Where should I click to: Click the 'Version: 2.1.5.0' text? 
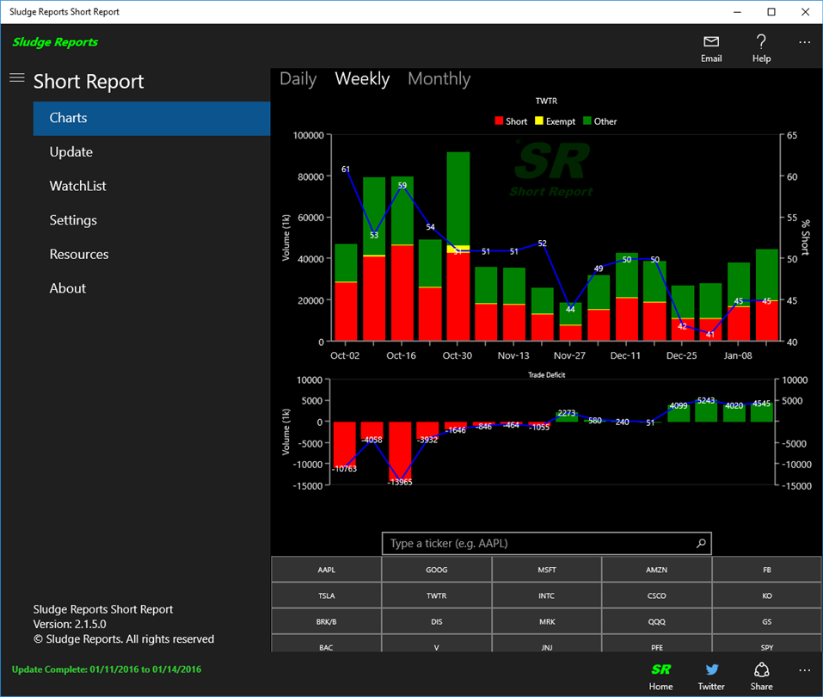[70, 624]
